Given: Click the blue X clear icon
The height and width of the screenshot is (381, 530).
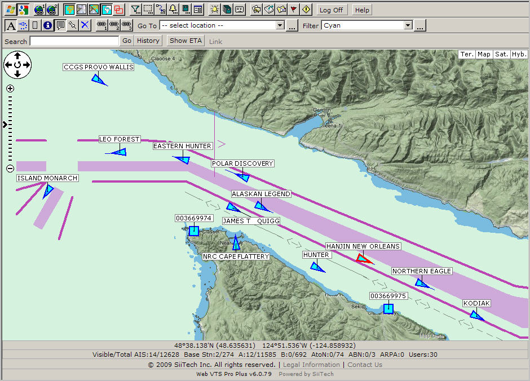Looking at the screenshot, I should point(85,25).
